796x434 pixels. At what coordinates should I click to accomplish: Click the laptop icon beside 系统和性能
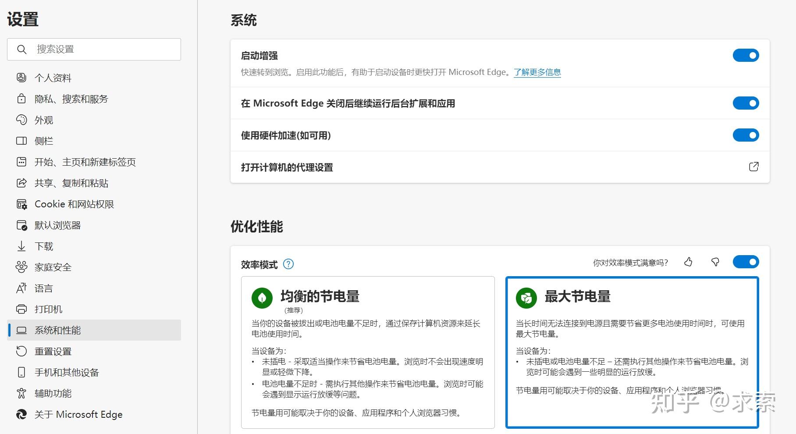point(21,330)
